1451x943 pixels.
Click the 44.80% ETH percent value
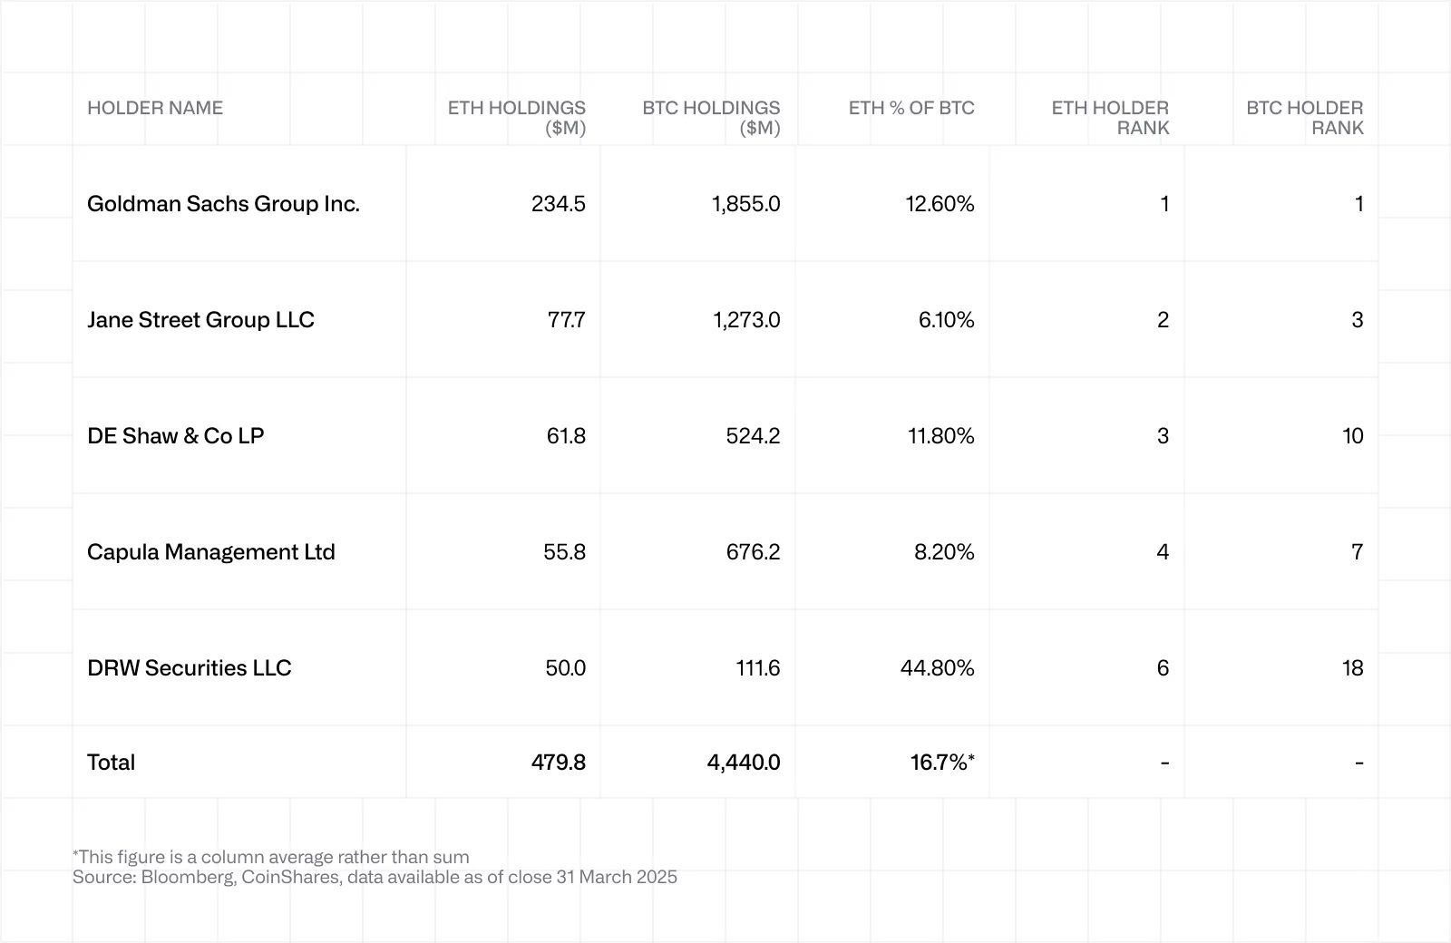point(938,668)
